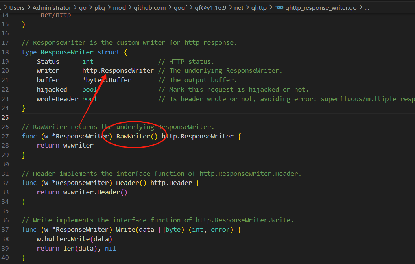Select the ghttp breadcrumb folder
This screenshot has width=415, height=264.
pos(259,8)
